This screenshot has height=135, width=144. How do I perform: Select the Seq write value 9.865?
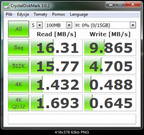click(x=110, y=47)
